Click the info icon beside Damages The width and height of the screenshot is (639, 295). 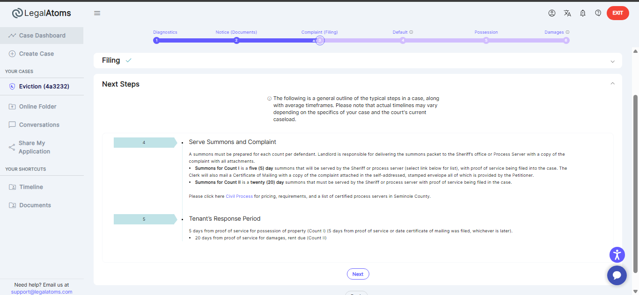[x=567, y=32]
